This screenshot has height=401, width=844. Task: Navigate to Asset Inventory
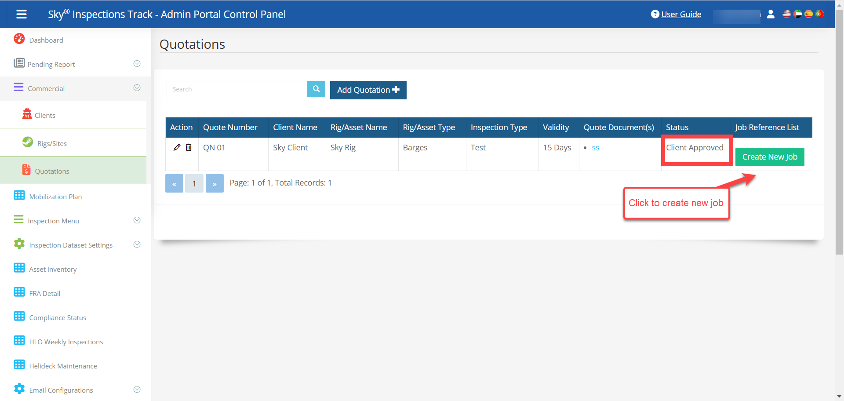(53, 269)
